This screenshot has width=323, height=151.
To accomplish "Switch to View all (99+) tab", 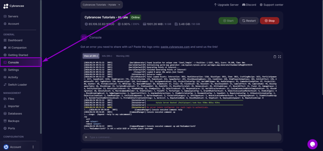I will click(91, 56).
